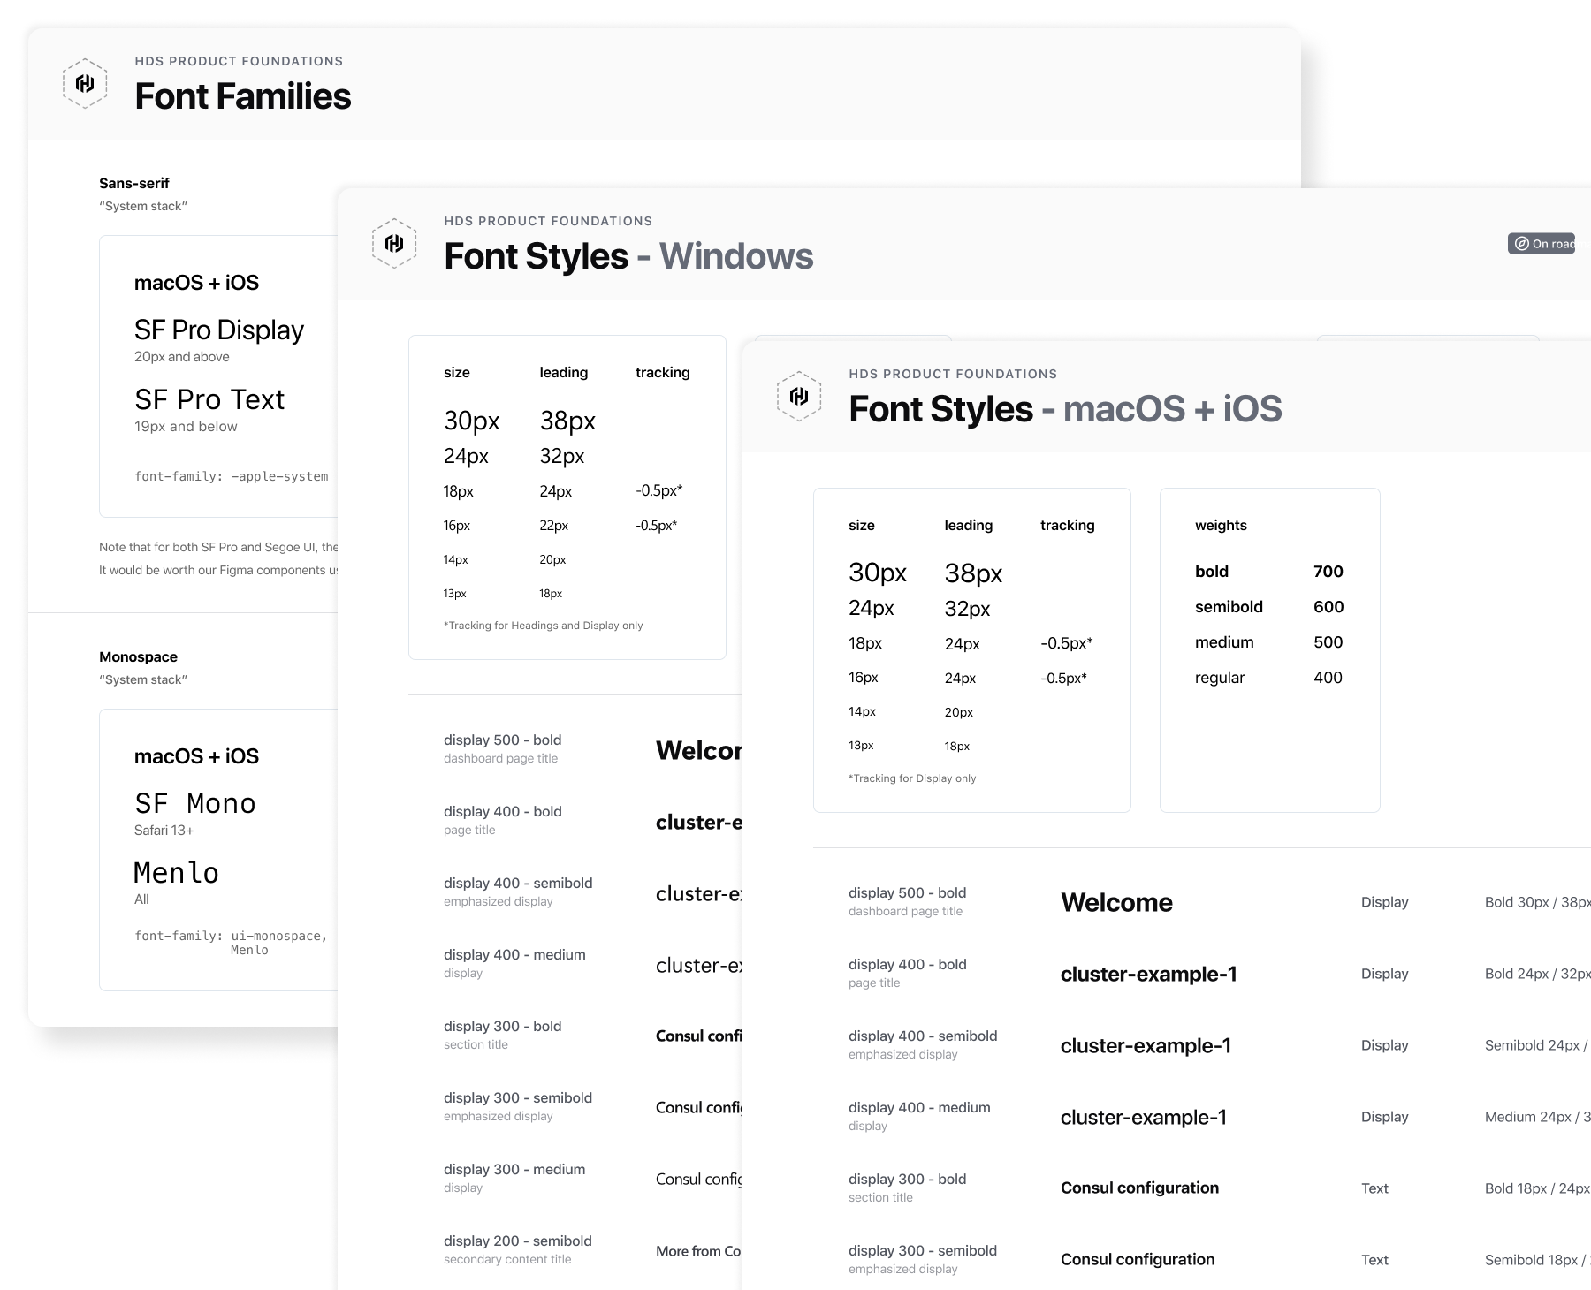Select the SF Pro Text font sample

[x=209, y=399]
